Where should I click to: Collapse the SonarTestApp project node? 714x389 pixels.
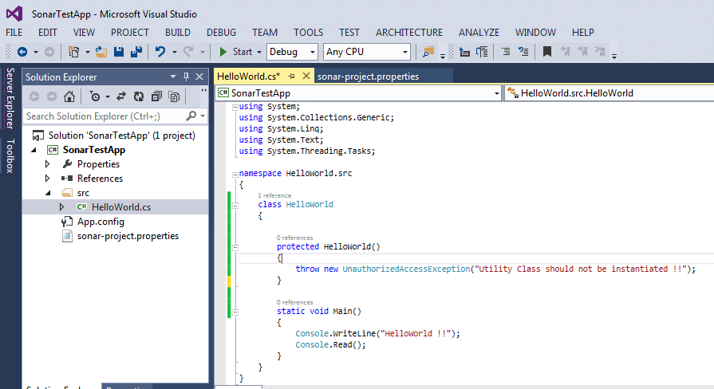34,150
